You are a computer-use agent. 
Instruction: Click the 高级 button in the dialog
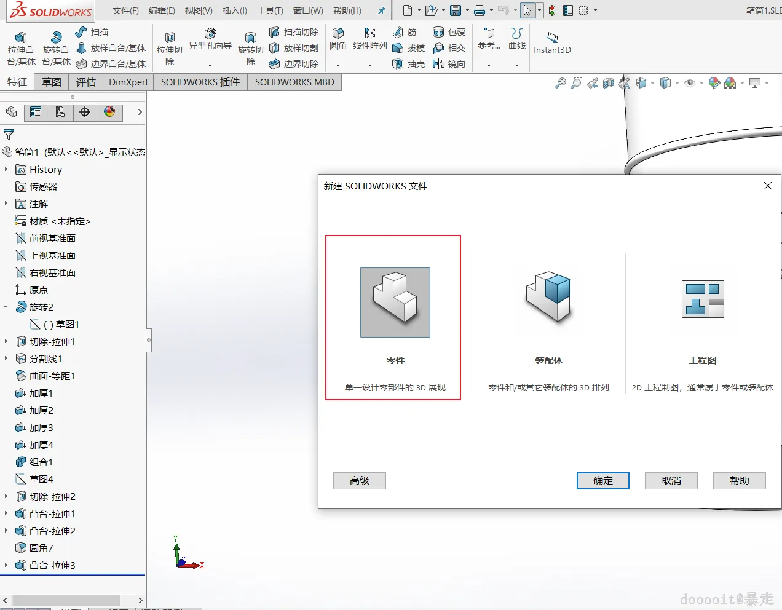pyautogui.click(x=359, y=480)
